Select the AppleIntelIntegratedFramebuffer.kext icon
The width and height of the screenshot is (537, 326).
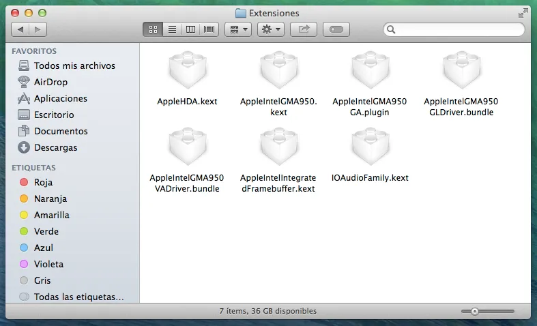[x=279, y=147]
